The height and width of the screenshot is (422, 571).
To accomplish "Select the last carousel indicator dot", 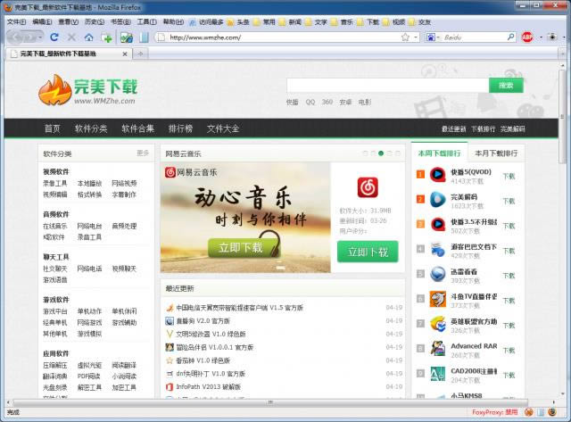I will [397, 153].
